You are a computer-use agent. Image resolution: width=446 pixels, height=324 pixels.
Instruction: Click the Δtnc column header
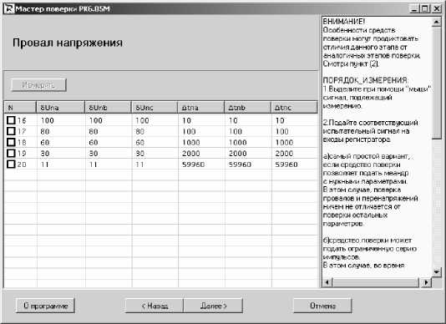pyautogui.click(x=294, y=108)
